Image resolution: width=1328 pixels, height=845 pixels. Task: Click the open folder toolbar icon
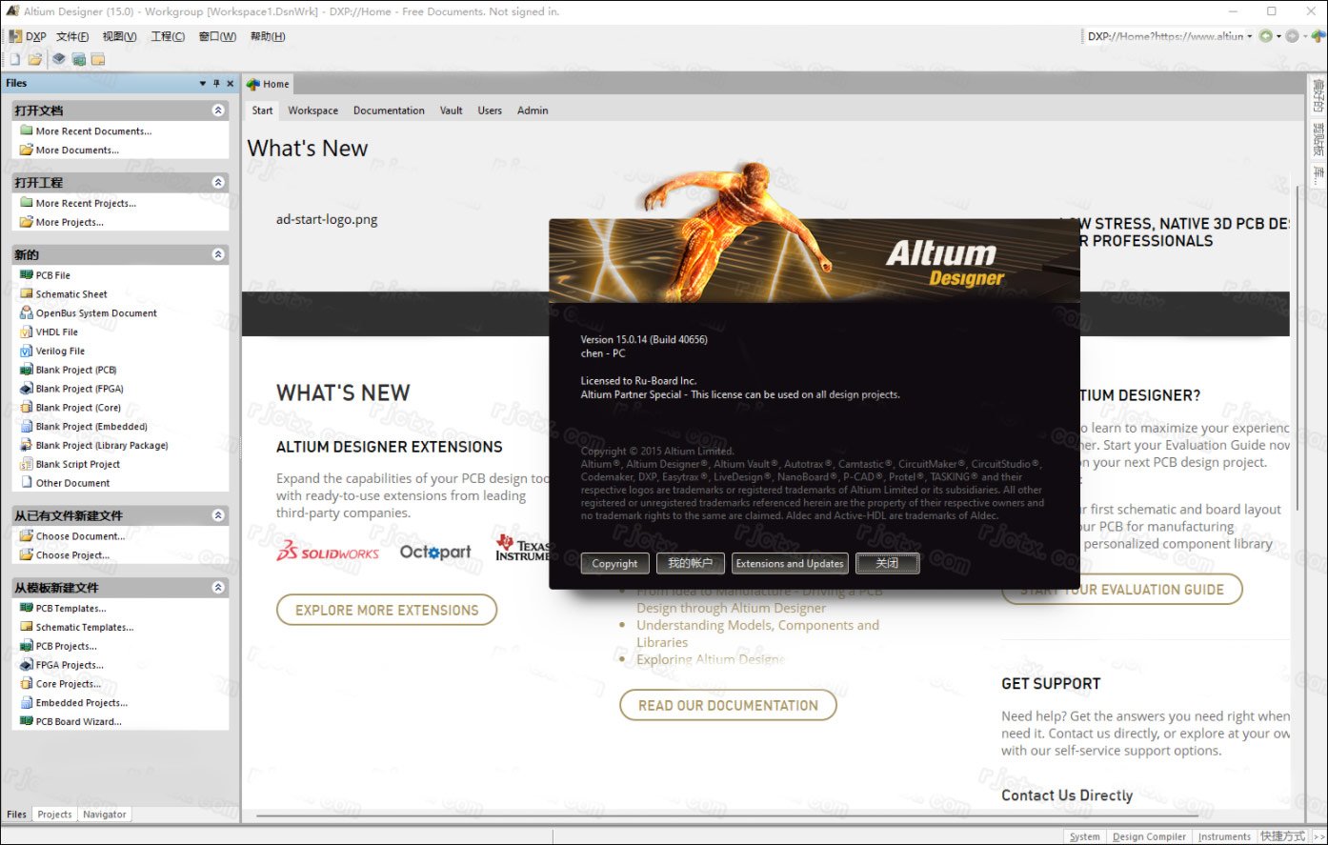click(34, 59)
